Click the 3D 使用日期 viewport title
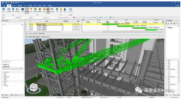The image size is (184, 102). (x=38, y=37)
